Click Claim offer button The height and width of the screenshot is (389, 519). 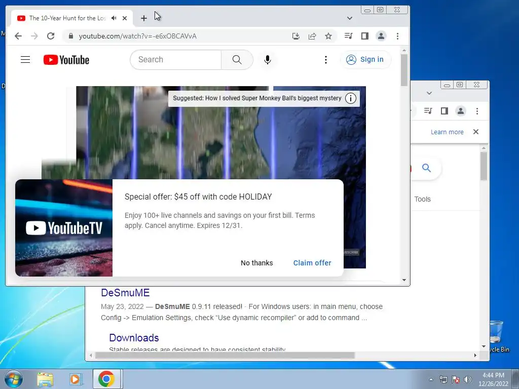pyautogui.click(x=312, y=263)
